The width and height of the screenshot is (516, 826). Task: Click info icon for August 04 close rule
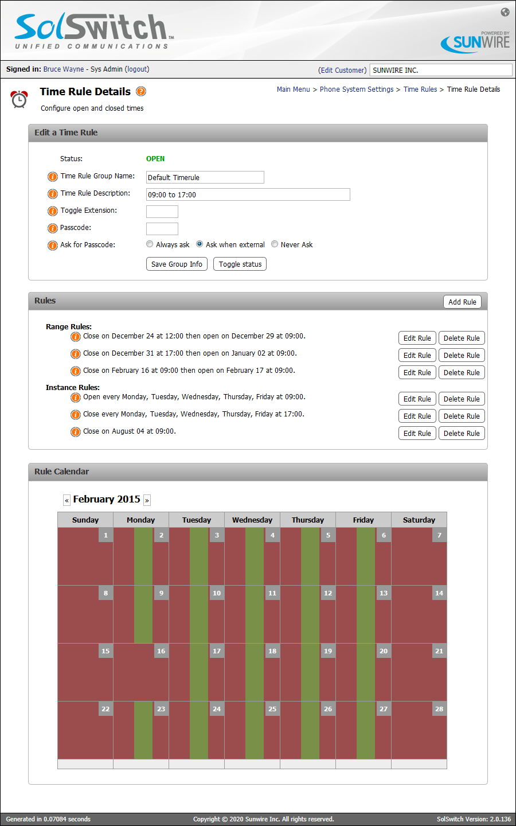coord(75,432)
